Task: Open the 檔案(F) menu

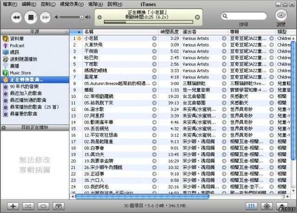Action: click(x=10, y=4)
